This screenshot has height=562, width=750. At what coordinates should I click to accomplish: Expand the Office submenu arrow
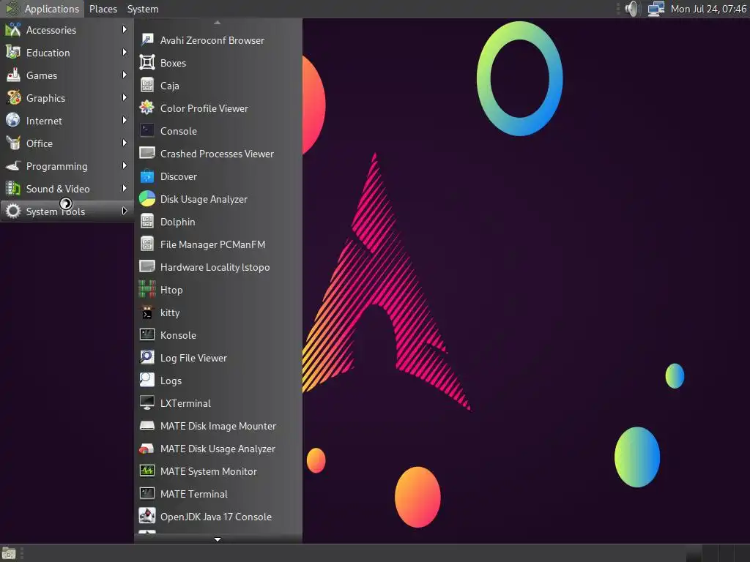click(x=125, y=143)
